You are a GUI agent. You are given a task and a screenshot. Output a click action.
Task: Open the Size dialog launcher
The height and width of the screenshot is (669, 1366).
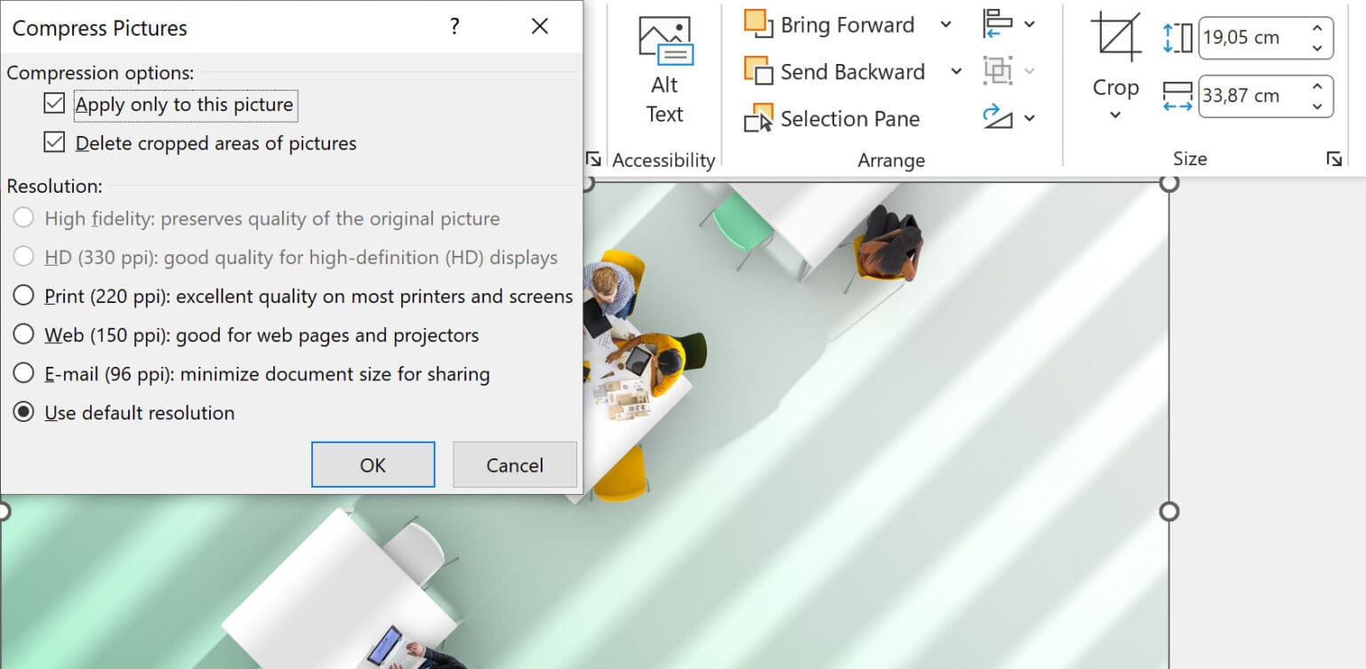1334,158
